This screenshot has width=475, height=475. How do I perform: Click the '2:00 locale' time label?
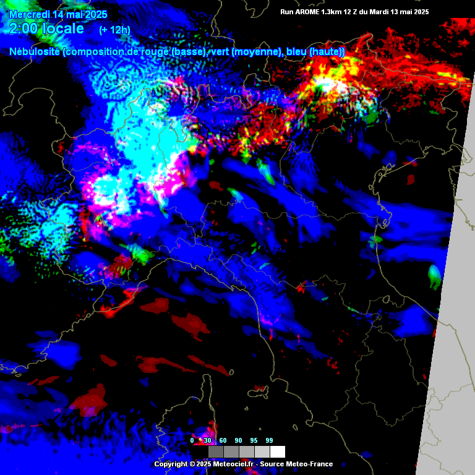46,28
